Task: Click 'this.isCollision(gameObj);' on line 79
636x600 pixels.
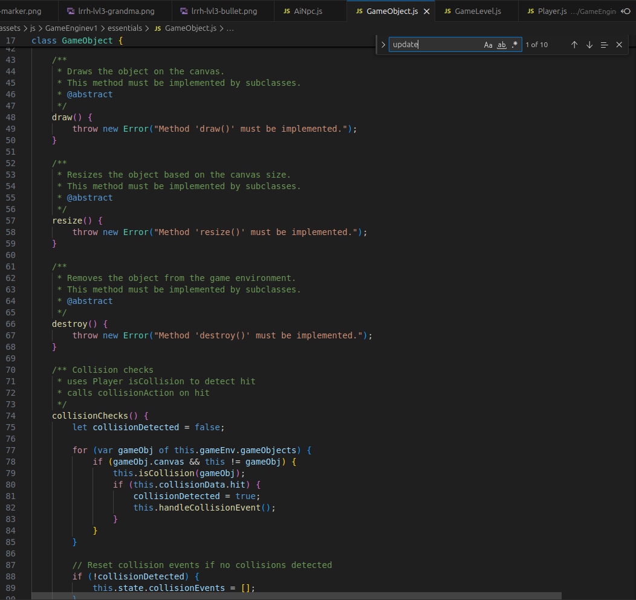Action: pyautogui.click(x=179, y=473)
